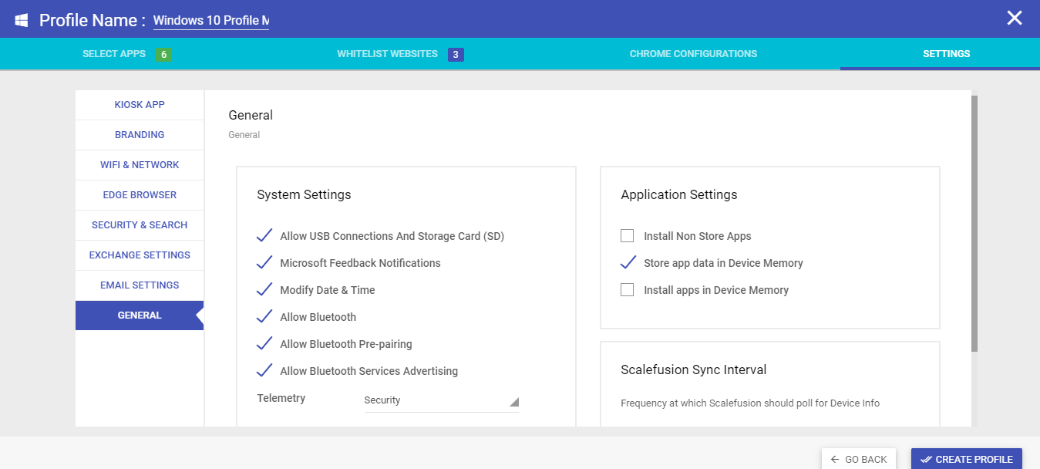Toggle Allow Bluetooth Services Advertising checkbox
Viewport: 1040px width, 469px height.
(x=264, y=371)
